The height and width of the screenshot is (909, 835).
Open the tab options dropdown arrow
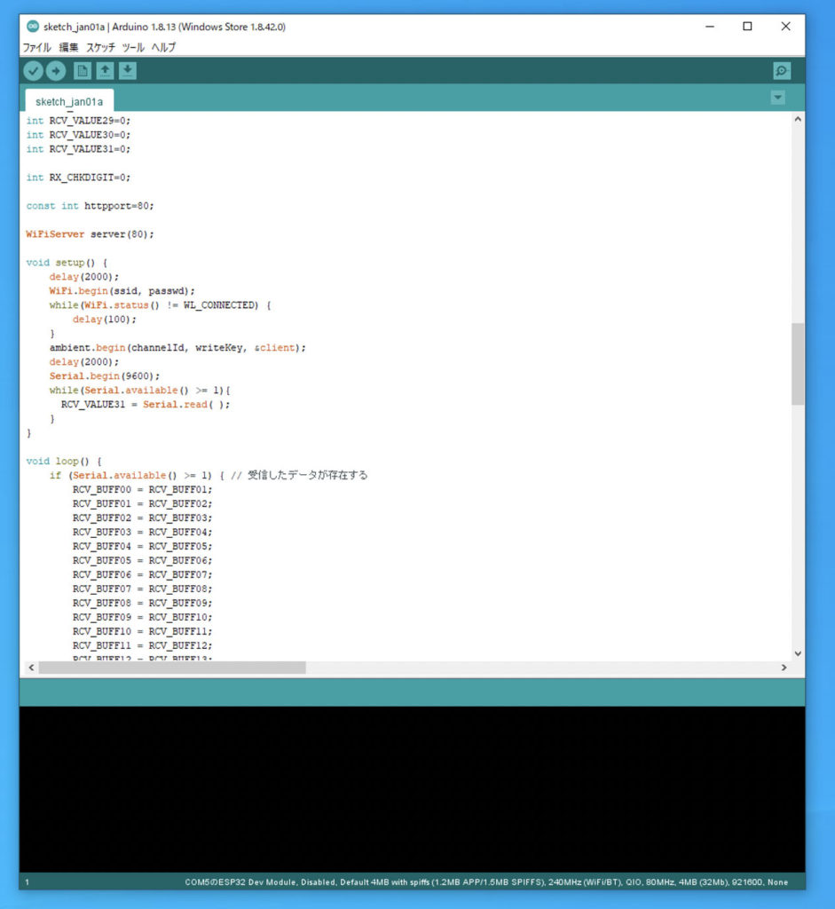coord(778,98)
